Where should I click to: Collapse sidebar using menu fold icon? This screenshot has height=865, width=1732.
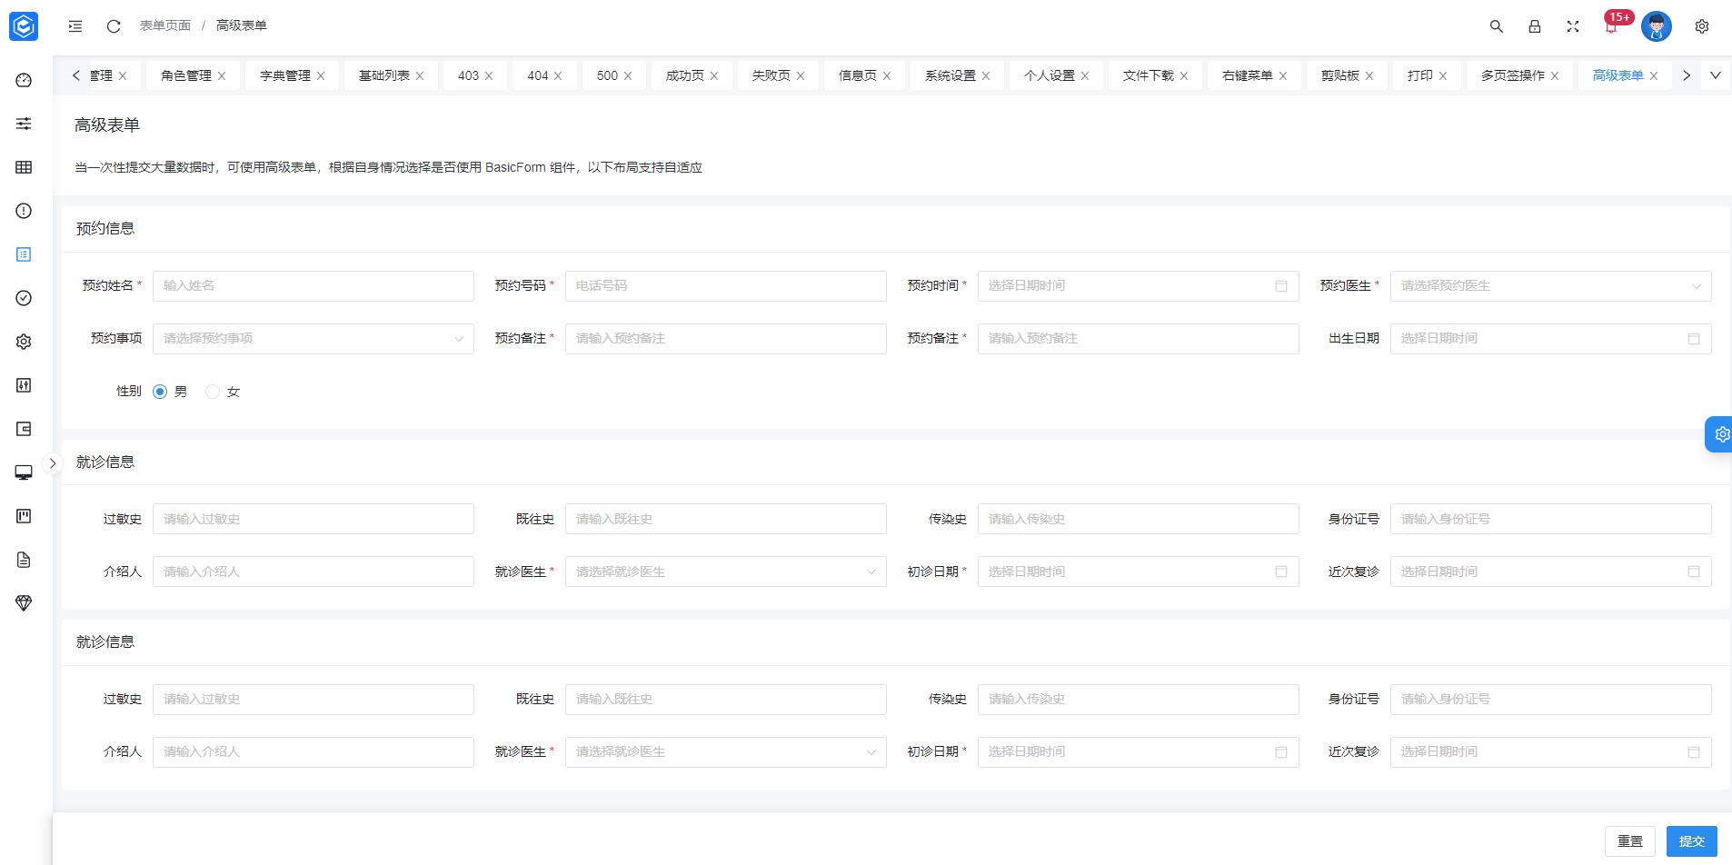[75, 26]
